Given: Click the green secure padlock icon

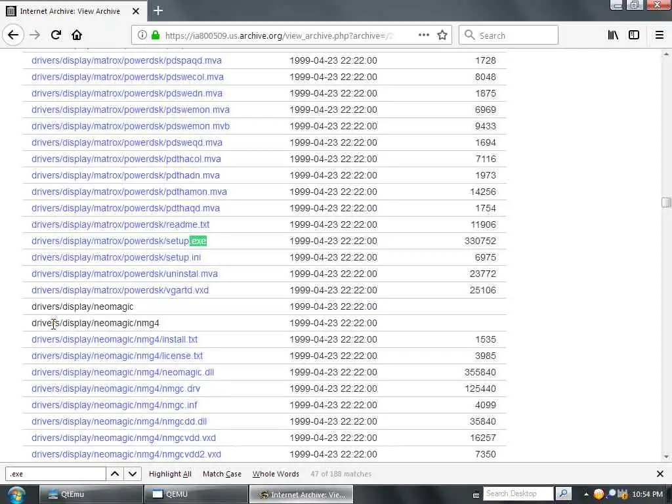Looking at the screenshot, I should (x=156, y=35).
